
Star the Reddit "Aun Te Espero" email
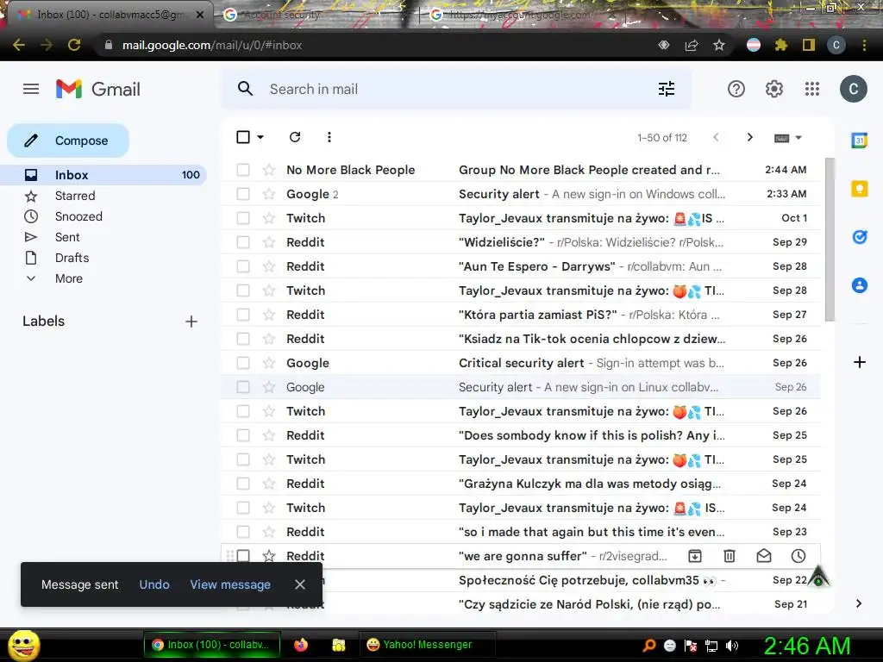coord(269,266)
